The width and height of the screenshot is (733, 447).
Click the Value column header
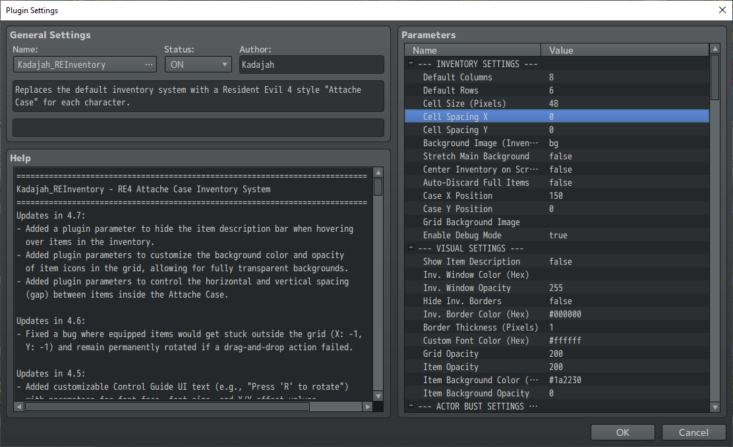coord(625,50)
